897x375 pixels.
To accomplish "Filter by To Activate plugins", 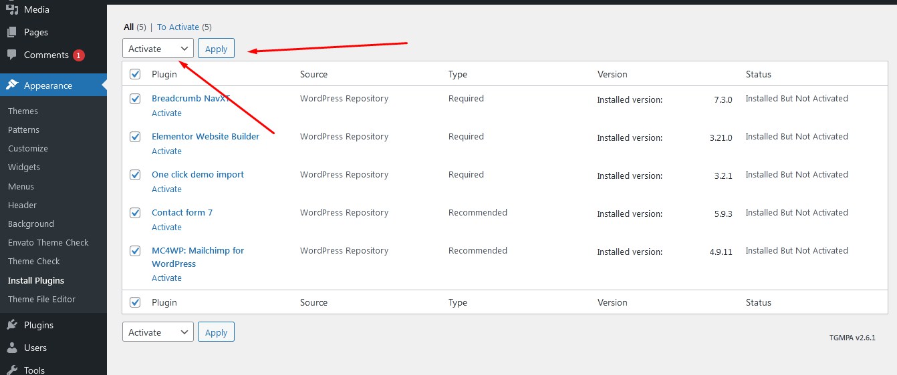I will tap(178, 27).
